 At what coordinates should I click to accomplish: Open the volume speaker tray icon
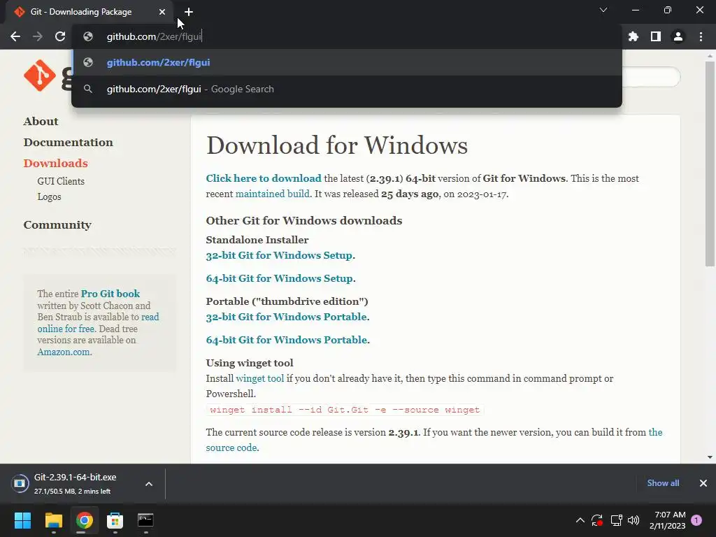633,520
